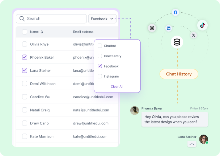
Task: Click the LinkedIn icon in the diagram
Action: tap(169, 28)
